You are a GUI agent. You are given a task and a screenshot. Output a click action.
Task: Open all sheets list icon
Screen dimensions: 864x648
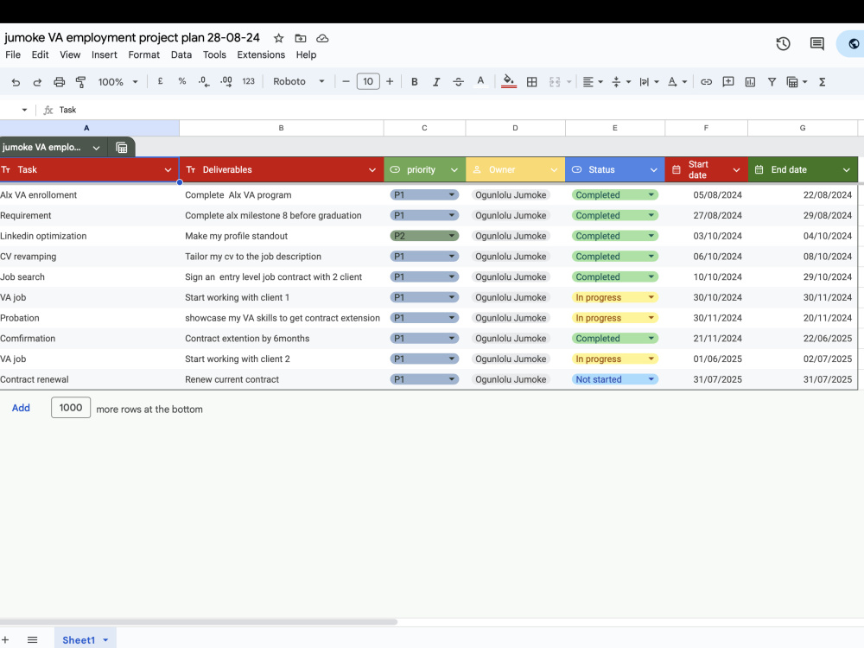click(x=33, y=639)
